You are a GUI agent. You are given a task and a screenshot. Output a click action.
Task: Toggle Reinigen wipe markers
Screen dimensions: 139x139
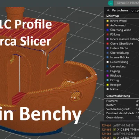(x=116, y=85)
